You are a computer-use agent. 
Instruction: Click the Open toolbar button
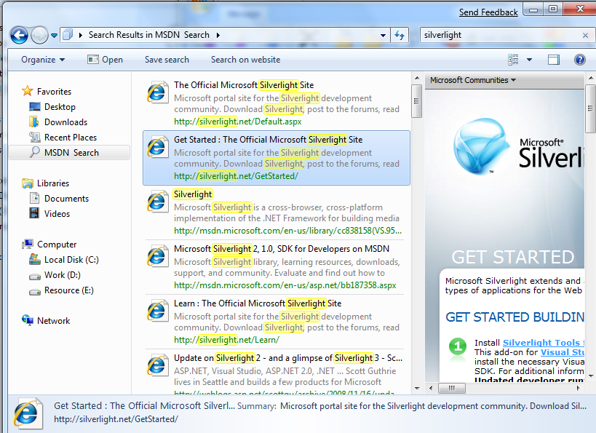pos(106,60)
